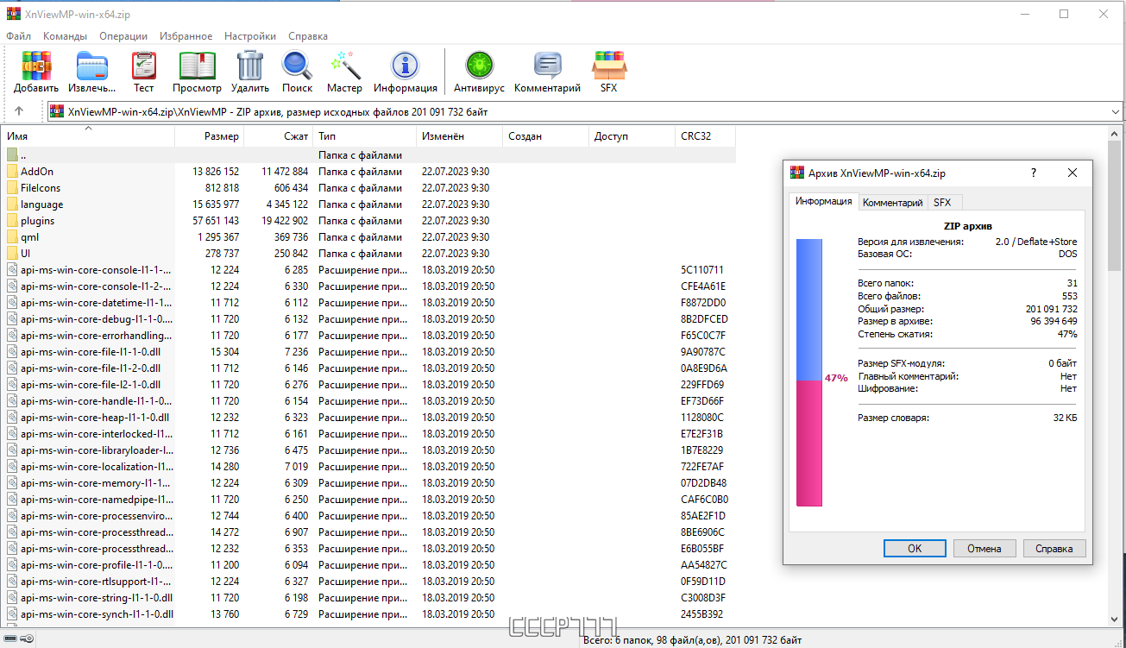Sort by Размер column header

210,136
